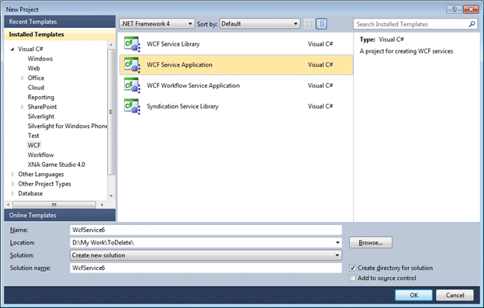The height and width of the screenshot is (308, 484).
Task: Click the Browse... button
Action: [x=371, y=243]
